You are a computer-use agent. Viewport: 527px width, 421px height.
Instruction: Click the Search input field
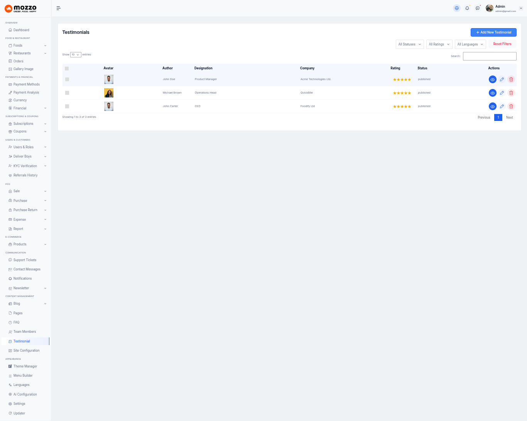tap(490, 56)
